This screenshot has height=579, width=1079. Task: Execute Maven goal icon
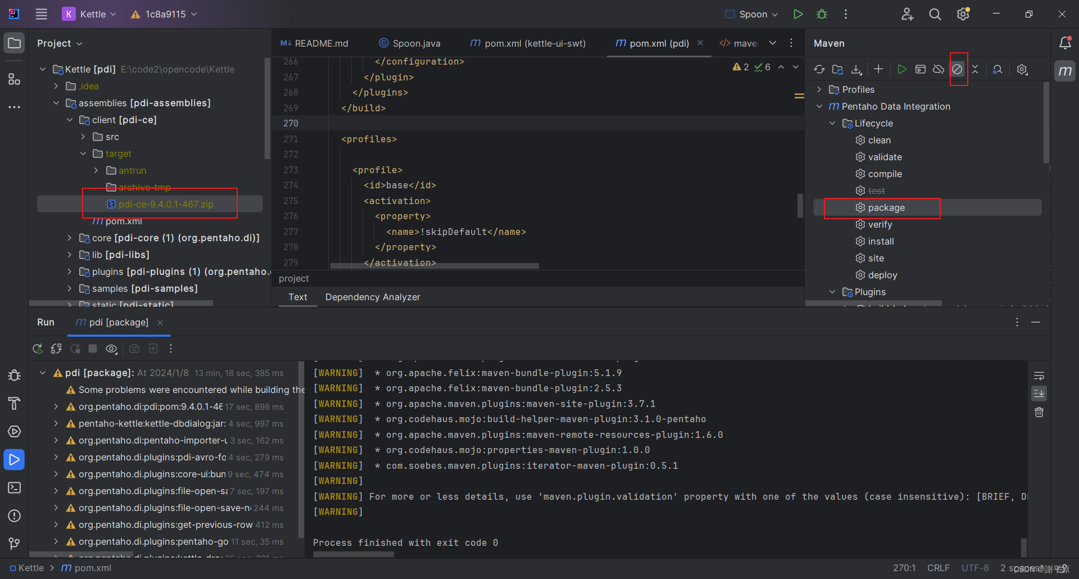[921, 69]
